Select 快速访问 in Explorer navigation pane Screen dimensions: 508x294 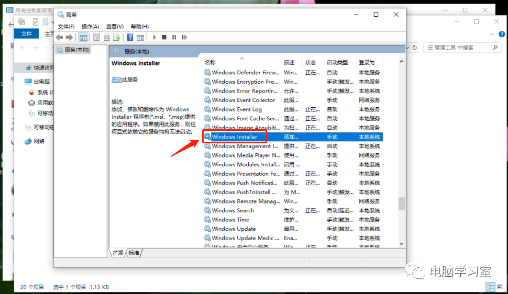pyautogui.click(x=40, y=67)
